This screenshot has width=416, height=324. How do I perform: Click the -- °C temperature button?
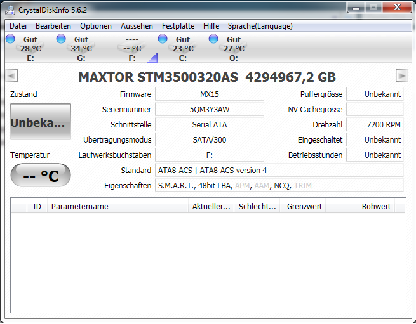tap(41, 175)
